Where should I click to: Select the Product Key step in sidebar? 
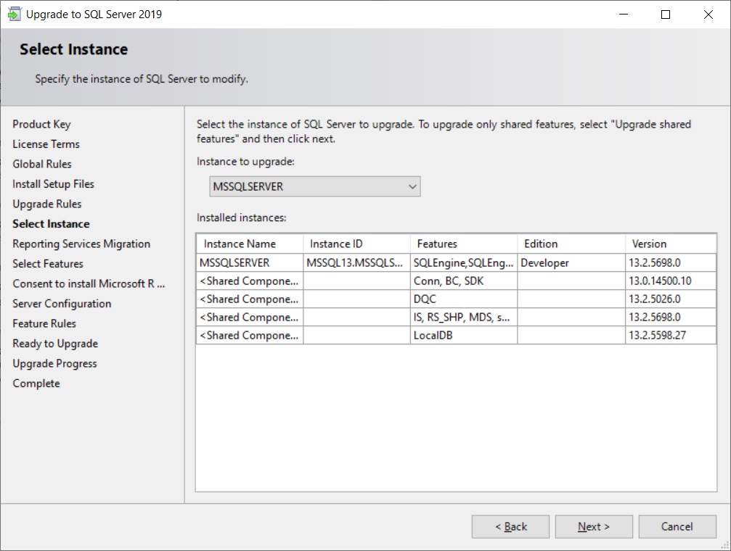(41, 125)
